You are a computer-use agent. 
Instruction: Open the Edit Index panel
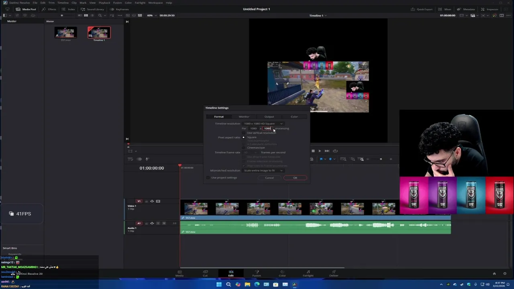tap(69, 9)
